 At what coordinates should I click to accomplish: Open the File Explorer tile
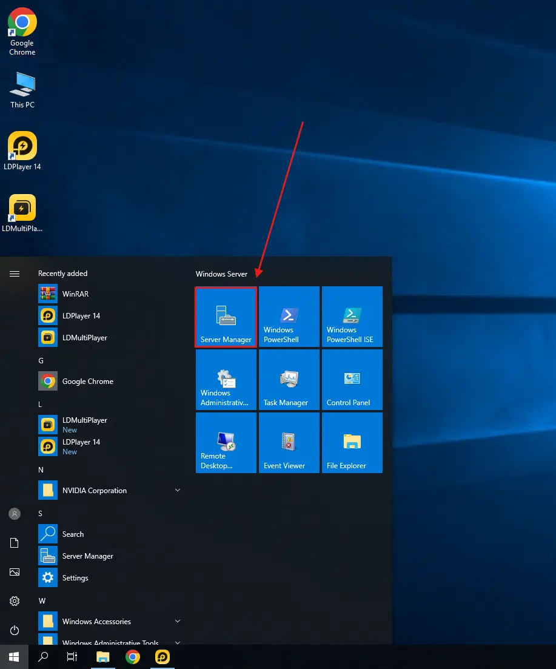coord(352,443)
